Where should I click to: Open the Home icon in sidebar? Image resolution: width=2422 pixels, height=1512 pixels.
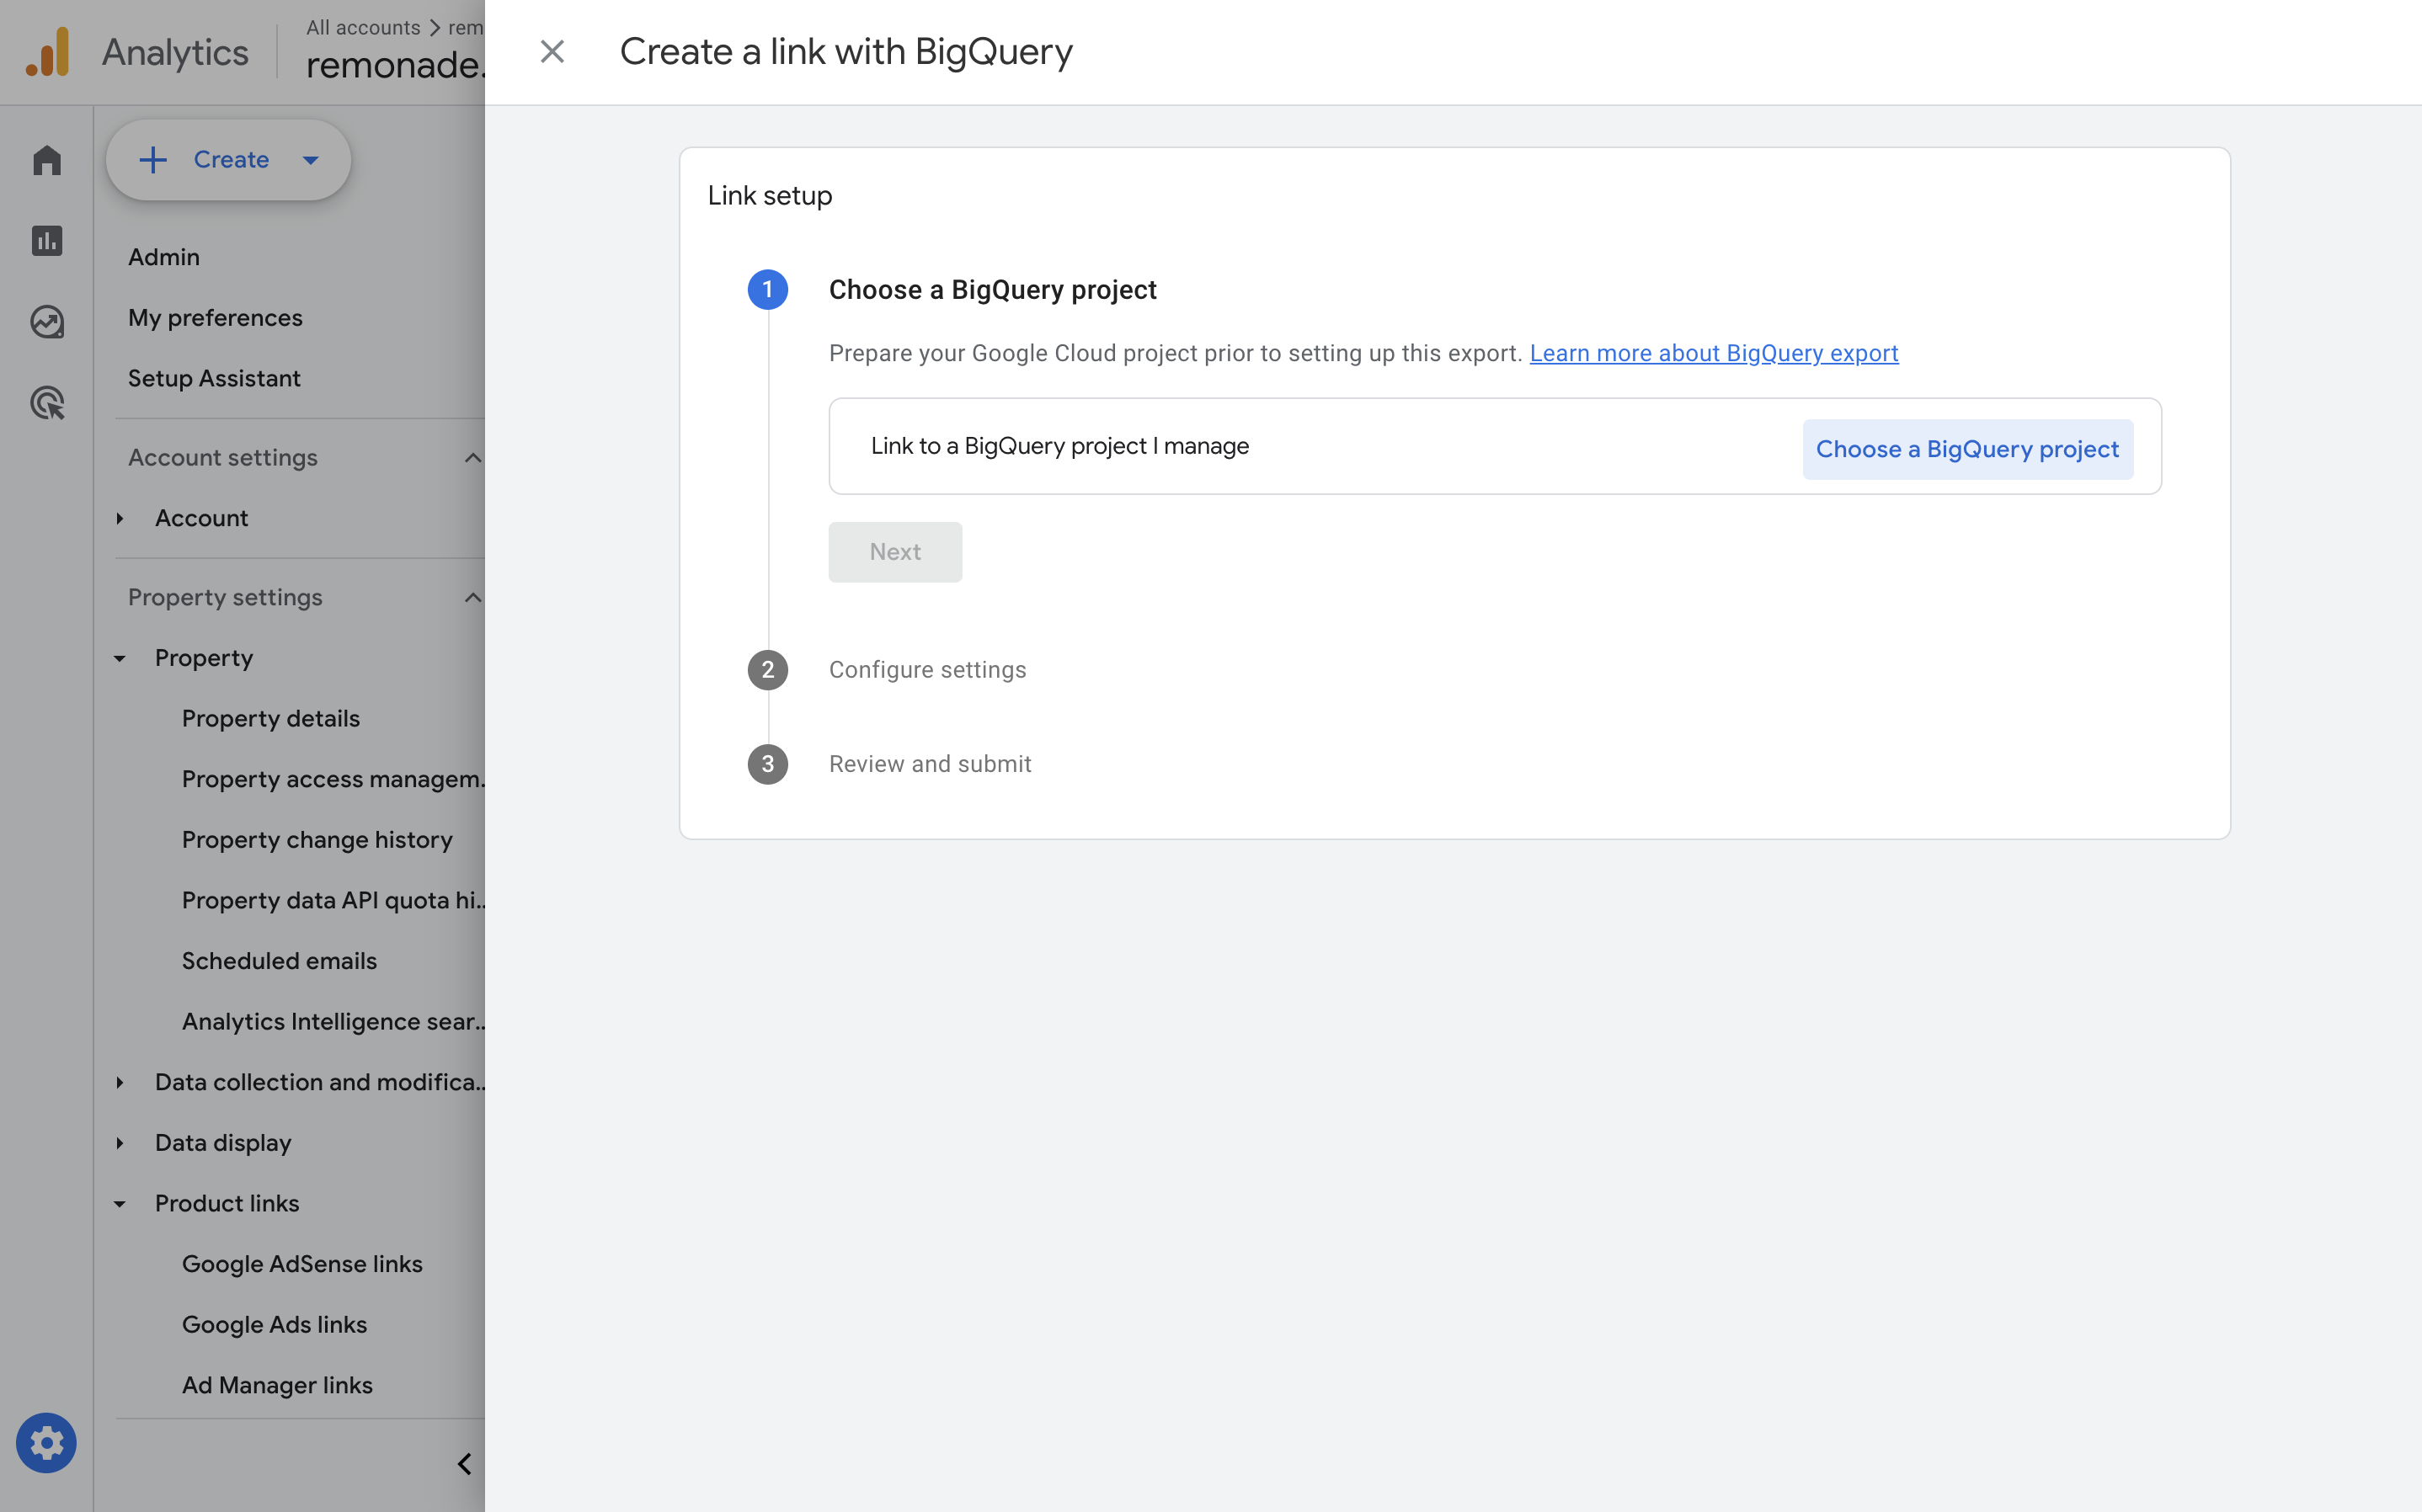coord(47,160)
